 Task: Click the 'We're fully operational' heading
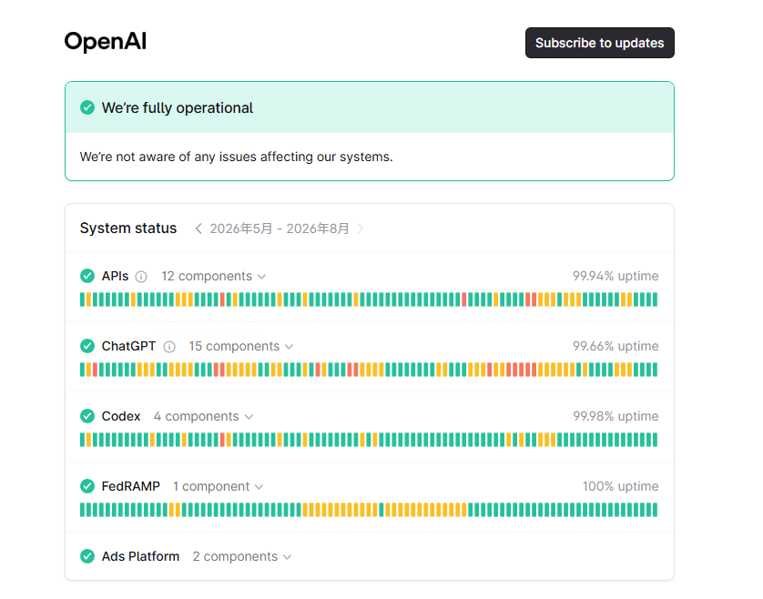[x=178, y=108]
